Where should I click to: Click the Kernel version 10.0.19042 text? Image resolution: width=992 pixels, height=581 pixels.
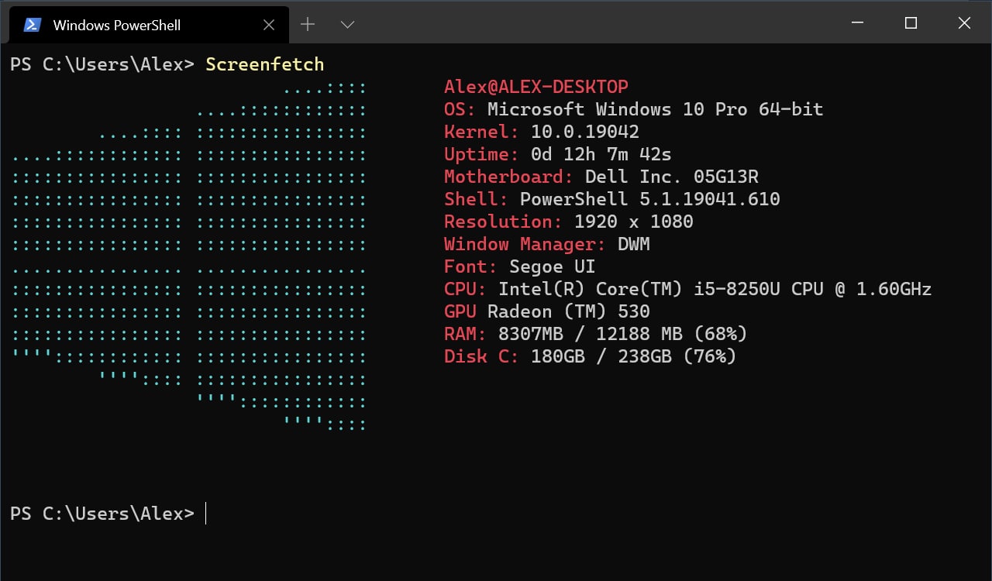(585, 132)
